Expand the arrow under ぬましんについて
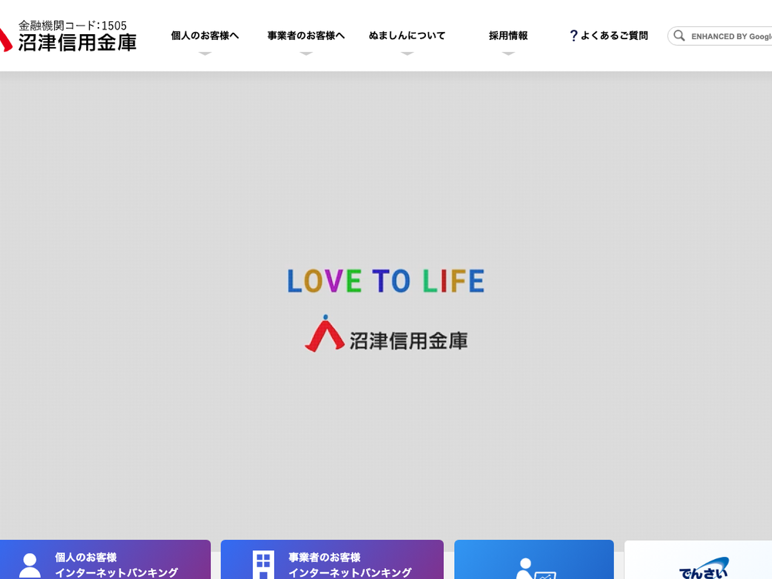This screenshot has width=772, height=579. (x=407, y=53)
